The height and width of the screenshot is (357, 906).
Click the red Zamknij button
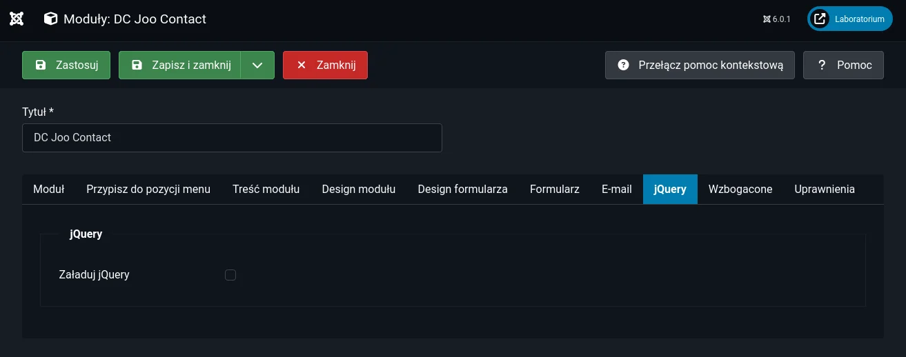325,65
